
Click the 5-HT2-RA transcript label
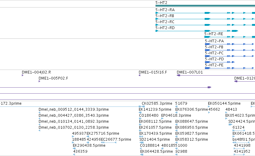(x=165, y=10)
